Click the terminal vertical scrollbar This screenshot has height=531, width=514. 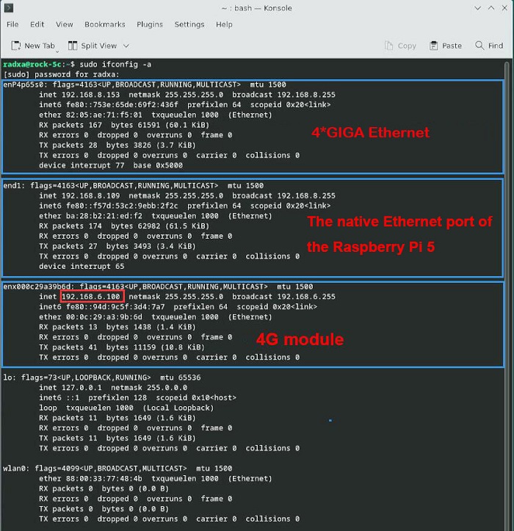click(507, 295)
